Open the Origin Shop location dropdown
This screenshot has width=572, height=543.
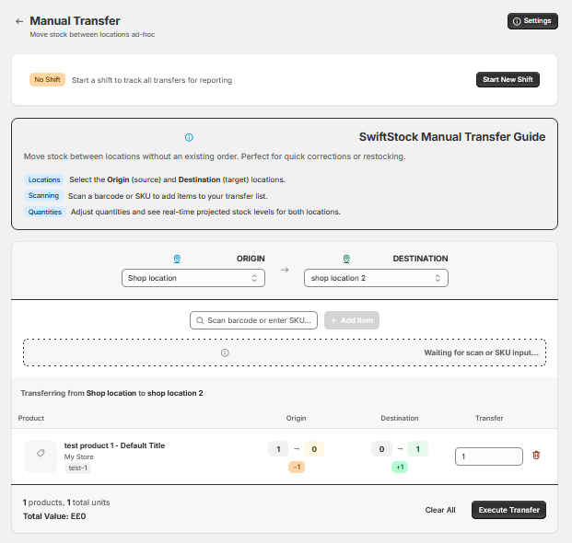click(x=193, y=278)
